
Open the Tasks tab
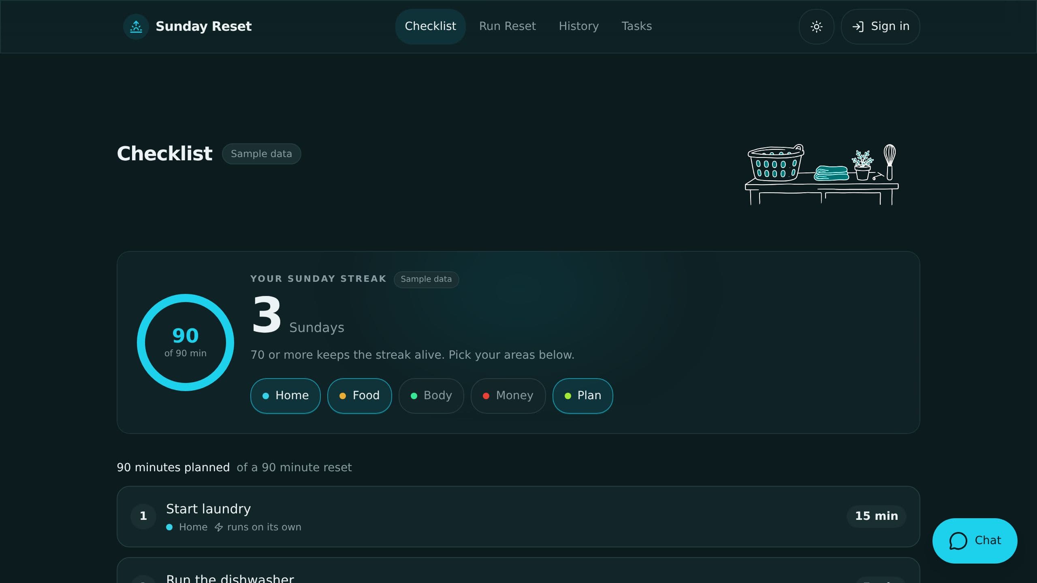coord(636,26)
